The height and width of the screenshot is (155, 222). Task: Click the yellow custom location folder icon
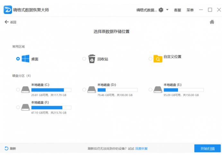click(x=158, y=59)
